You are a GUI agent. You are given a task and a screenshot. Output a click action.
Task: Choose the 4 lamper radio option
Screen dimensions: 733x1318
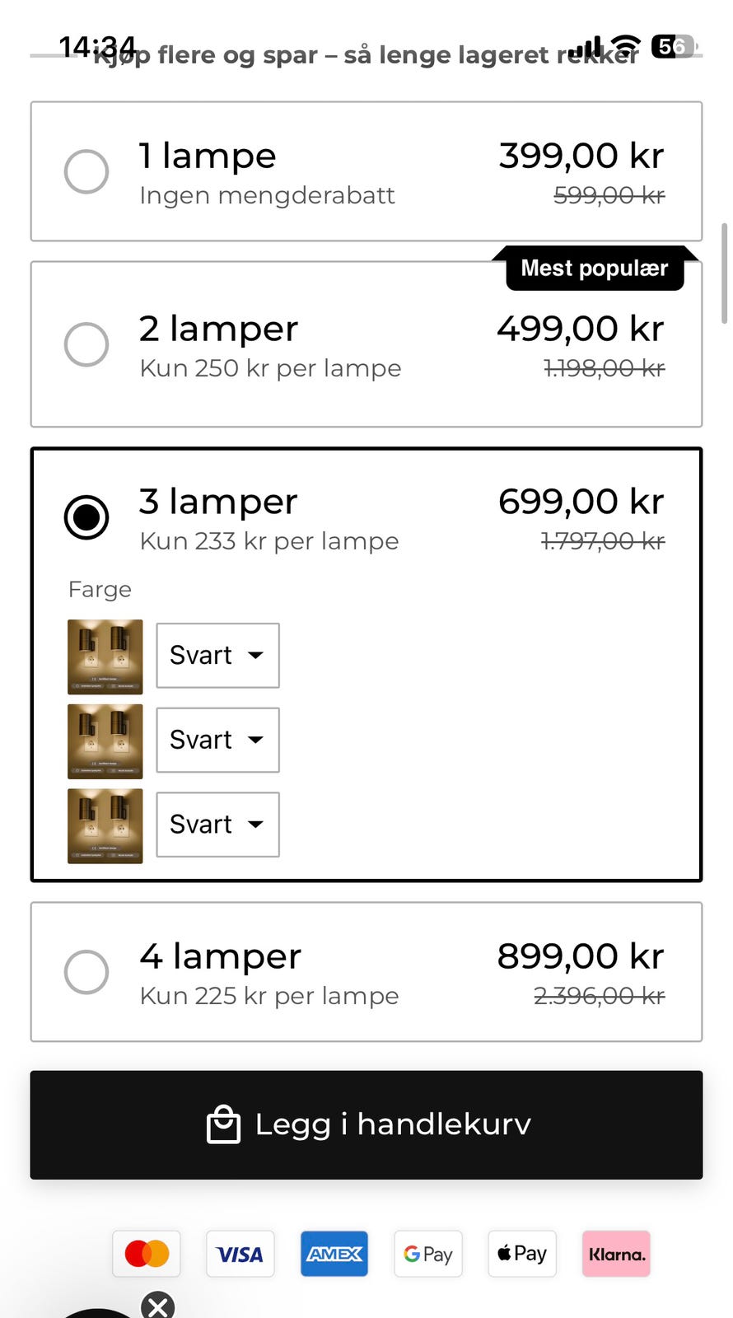[x=86, y=972]
